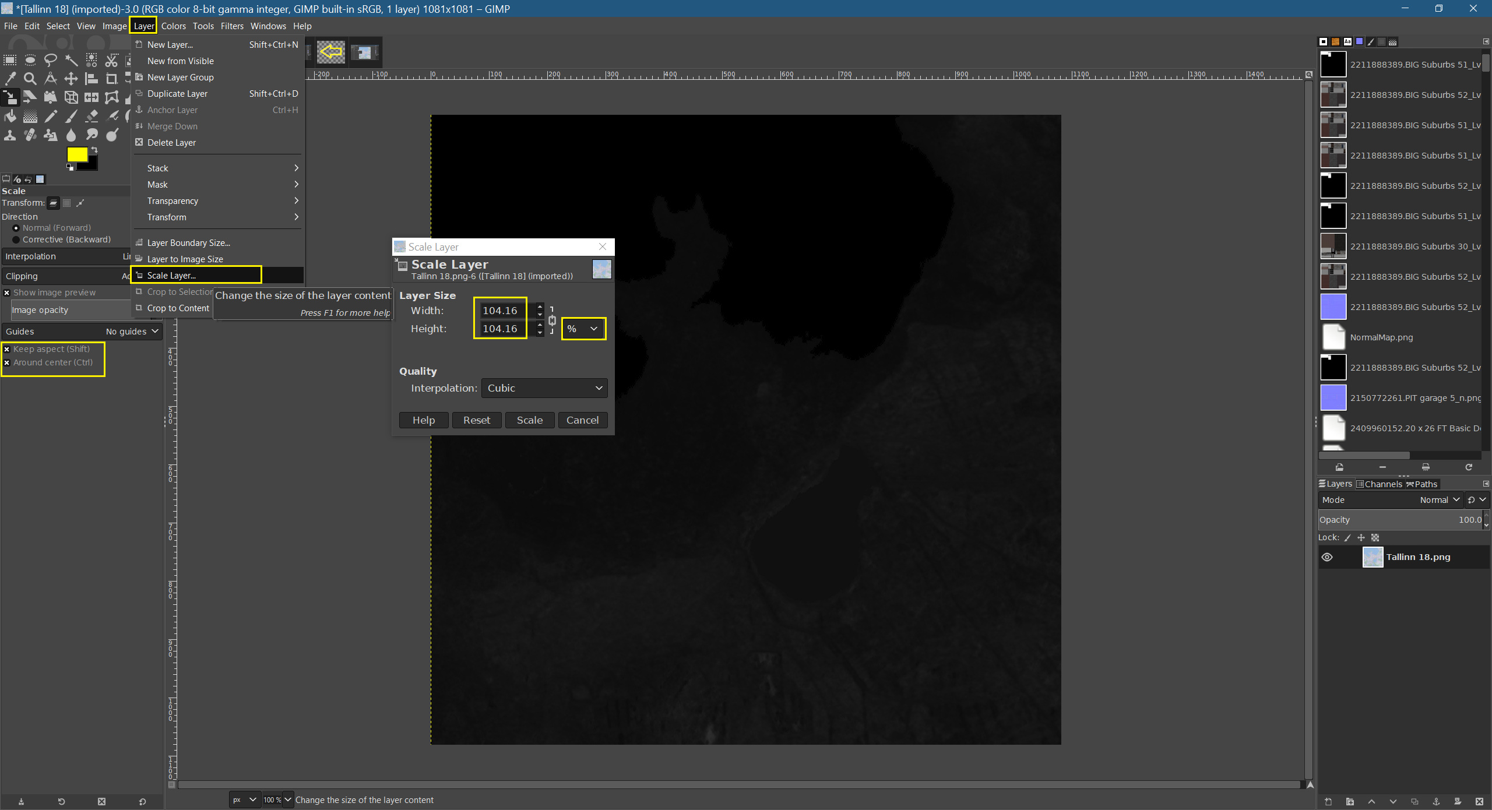Click Layer to Image Size menu entry
Image resolution: width=1492 pixels, height=810 pixels.
coord(185,259)
